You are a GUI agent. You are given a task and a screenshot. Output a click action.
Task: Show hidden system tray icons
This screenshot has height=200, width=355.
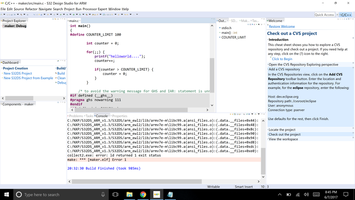tap(280, 195)
